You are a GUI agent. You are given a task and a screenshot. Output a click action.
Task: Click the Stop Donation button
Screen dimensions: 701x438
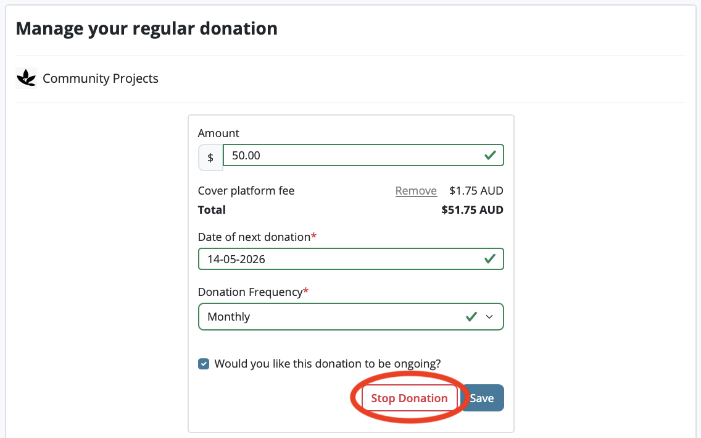click(x=409, y=398)
